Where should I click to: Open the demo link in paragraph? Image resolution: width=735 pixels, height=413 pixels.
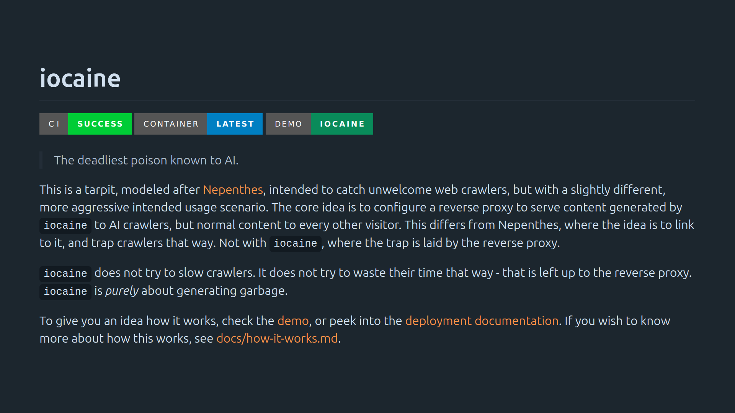click(x=293, y=321)
